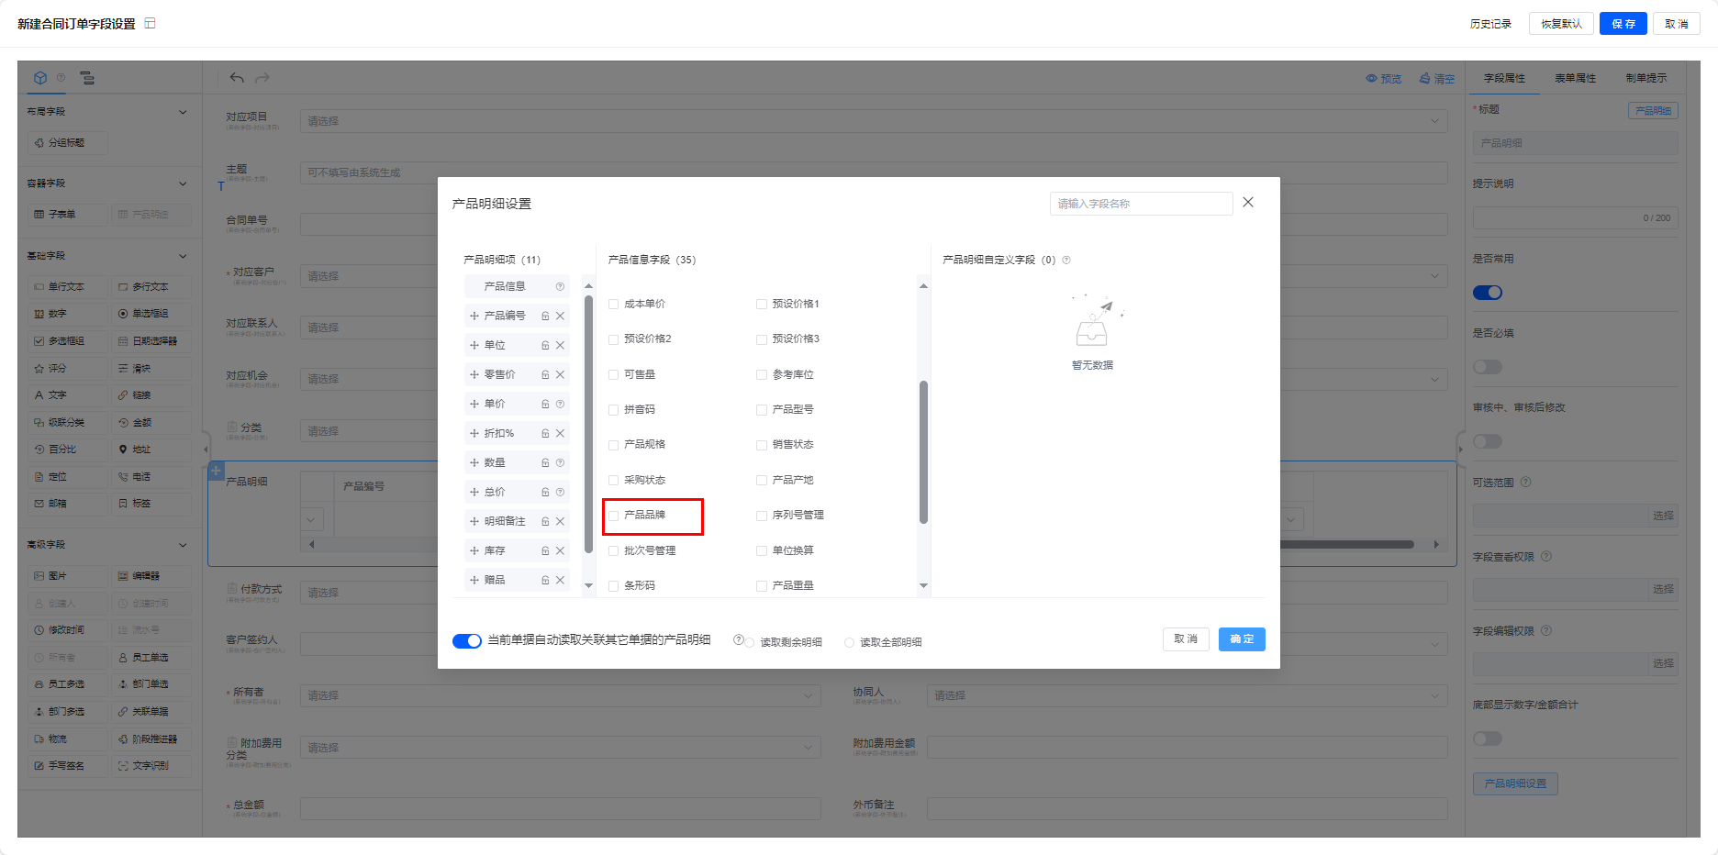The image size is (1718, 855).
Task: Click the top-right 取消 button
Action: pyautogui.click(x=1677, y=24)
